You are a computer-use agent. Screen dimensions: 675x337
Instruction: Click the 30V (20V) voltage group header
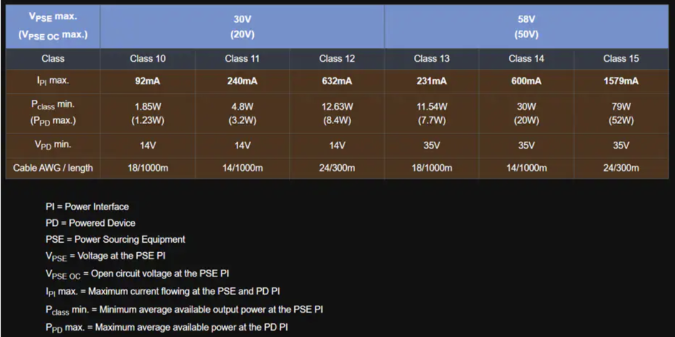[x=242, y=27]
